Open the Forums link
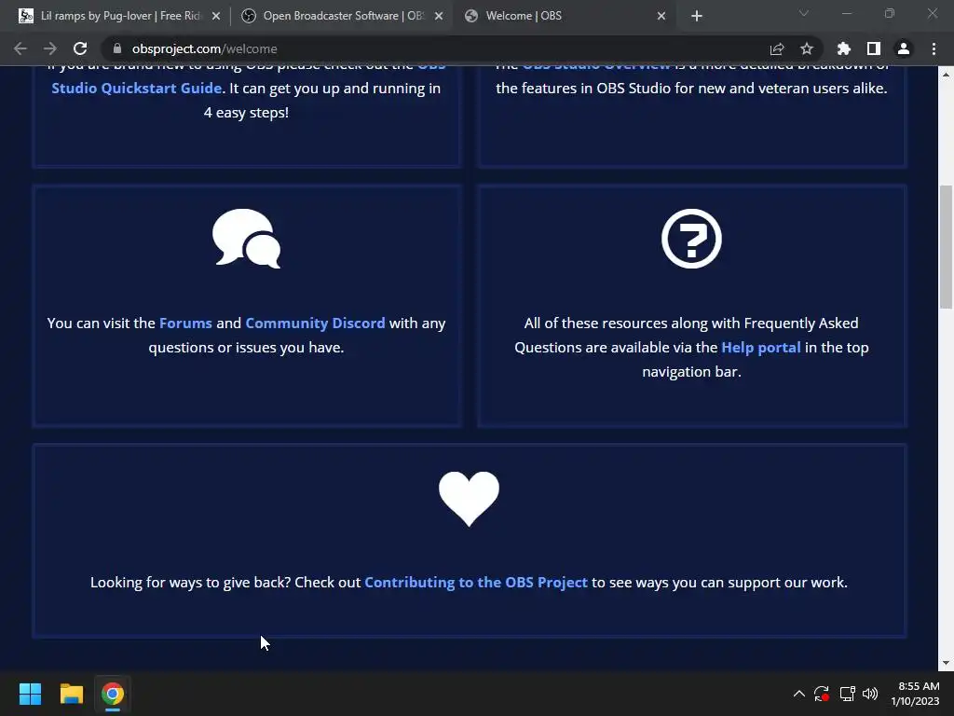The width and height of the screenshot is (954, 716). tap(185, 324)
